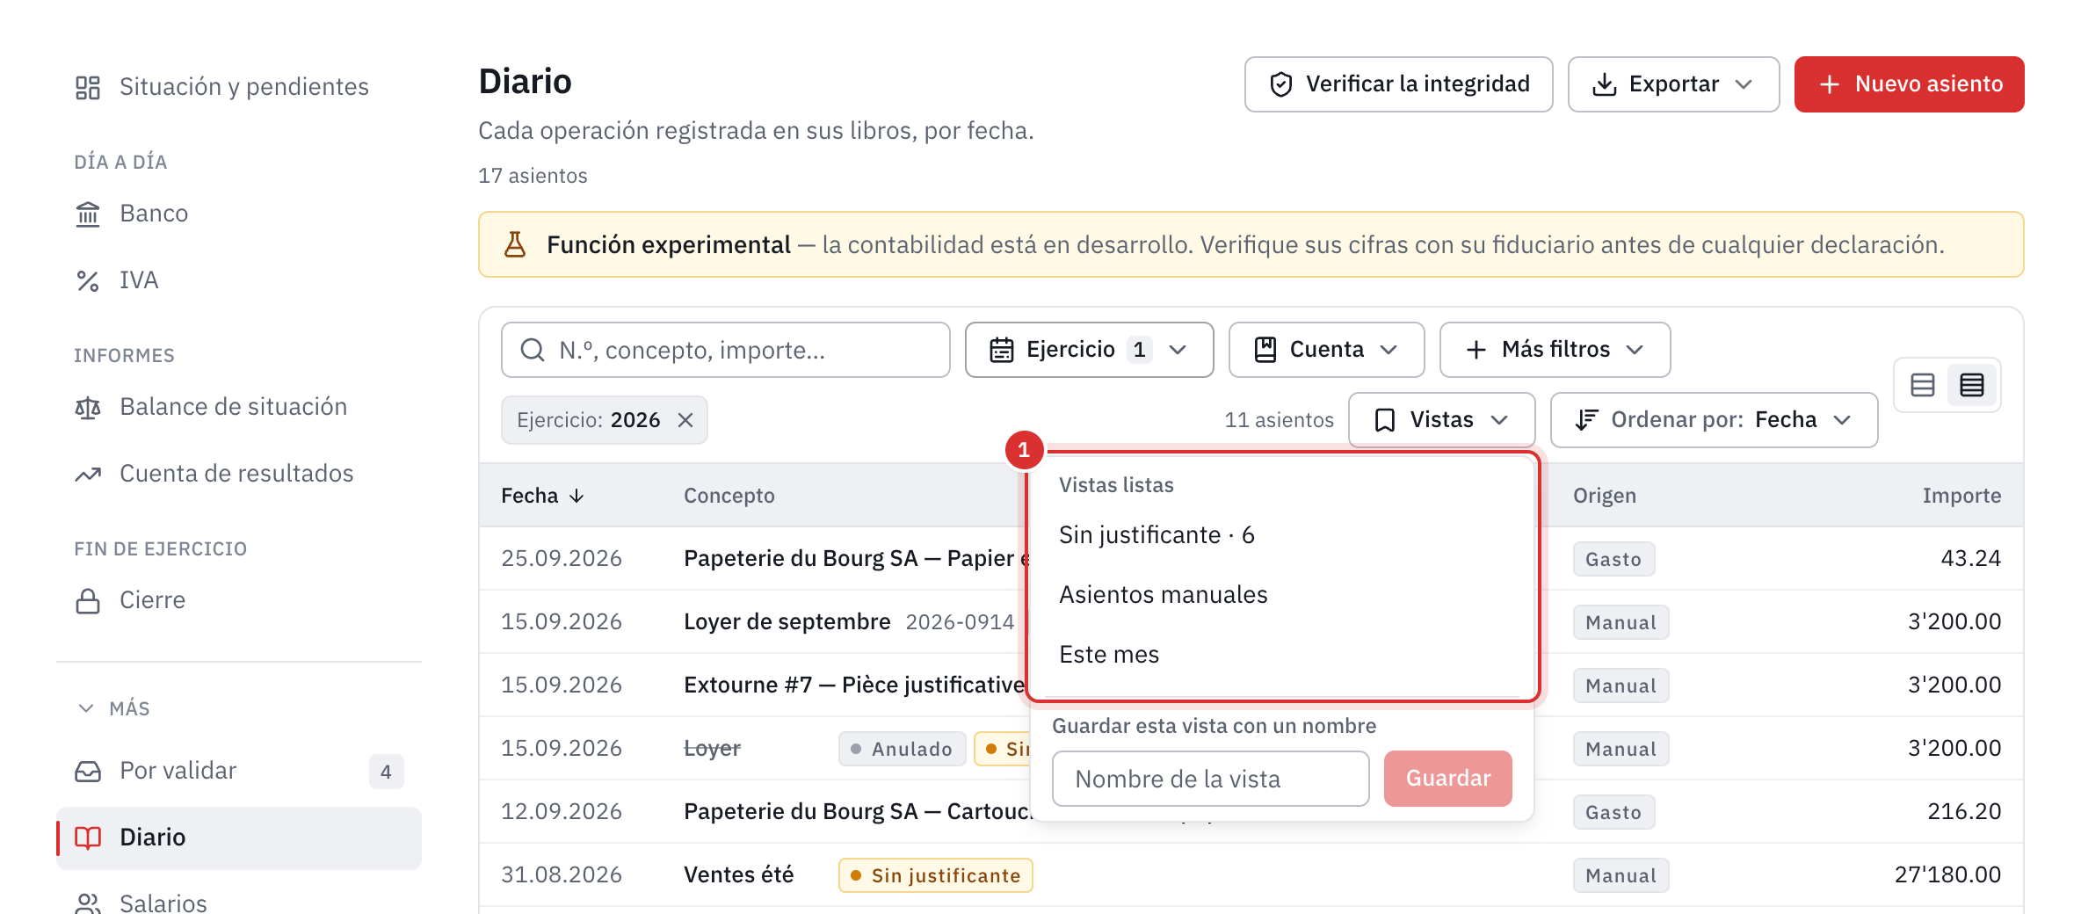Select Diario in sidebar
Screen dimensions: 2081x914
click(x=239, y=838)
